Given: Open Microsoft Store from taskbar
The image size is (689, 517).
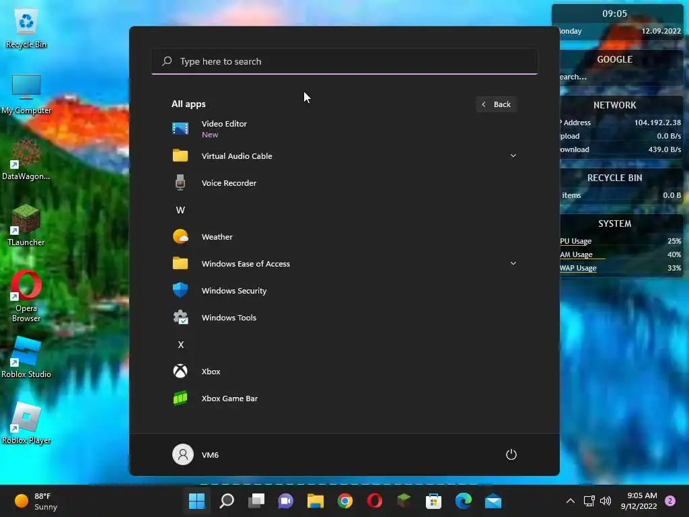Looking at the screenshot, I should point(434,501).
